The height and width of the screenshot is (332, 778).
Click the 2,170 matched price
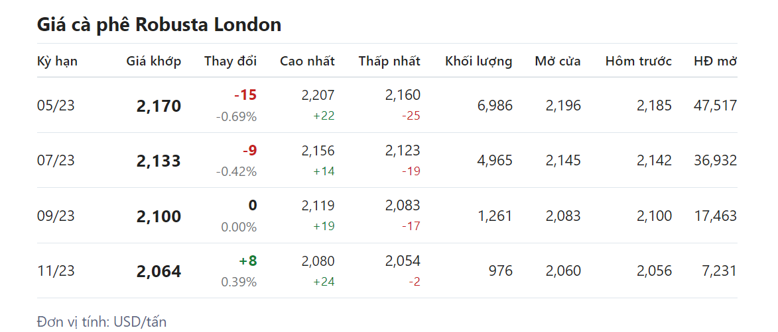click(159, 106)
